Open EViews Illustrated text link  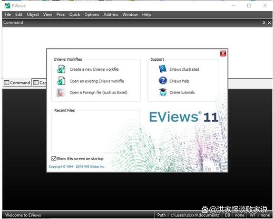(x=184, y=69)
